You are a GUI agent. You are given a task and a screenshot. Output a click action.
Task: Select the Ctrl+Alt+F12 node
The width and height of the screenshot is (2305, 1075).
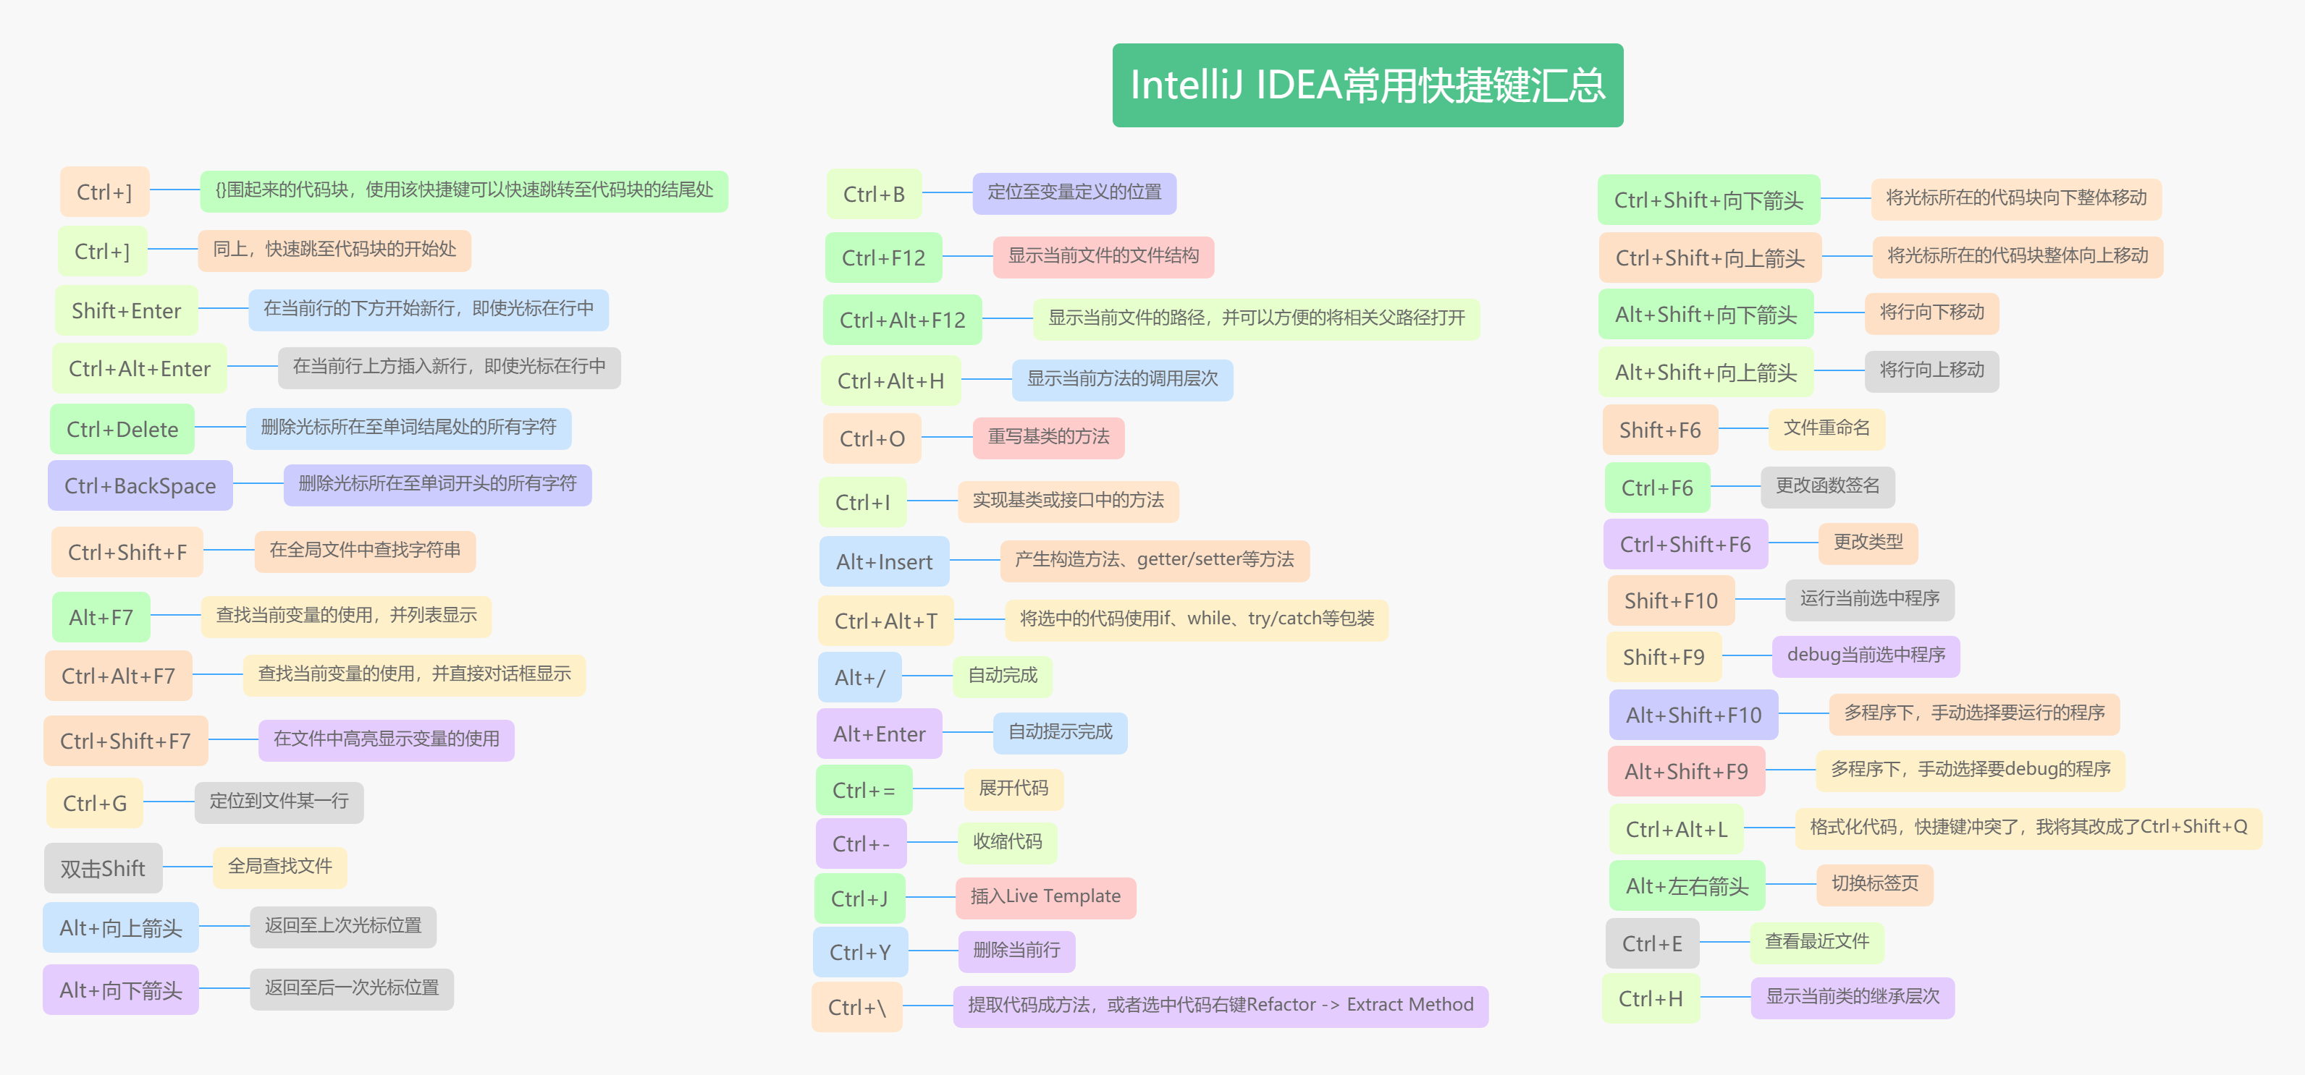click(902, 319)
